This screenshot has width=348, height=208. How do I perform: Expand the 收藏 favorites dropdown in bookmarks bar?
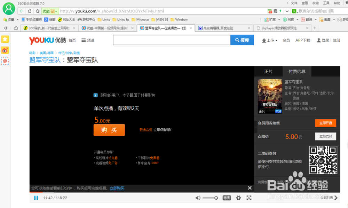click(x=17, y=19)
